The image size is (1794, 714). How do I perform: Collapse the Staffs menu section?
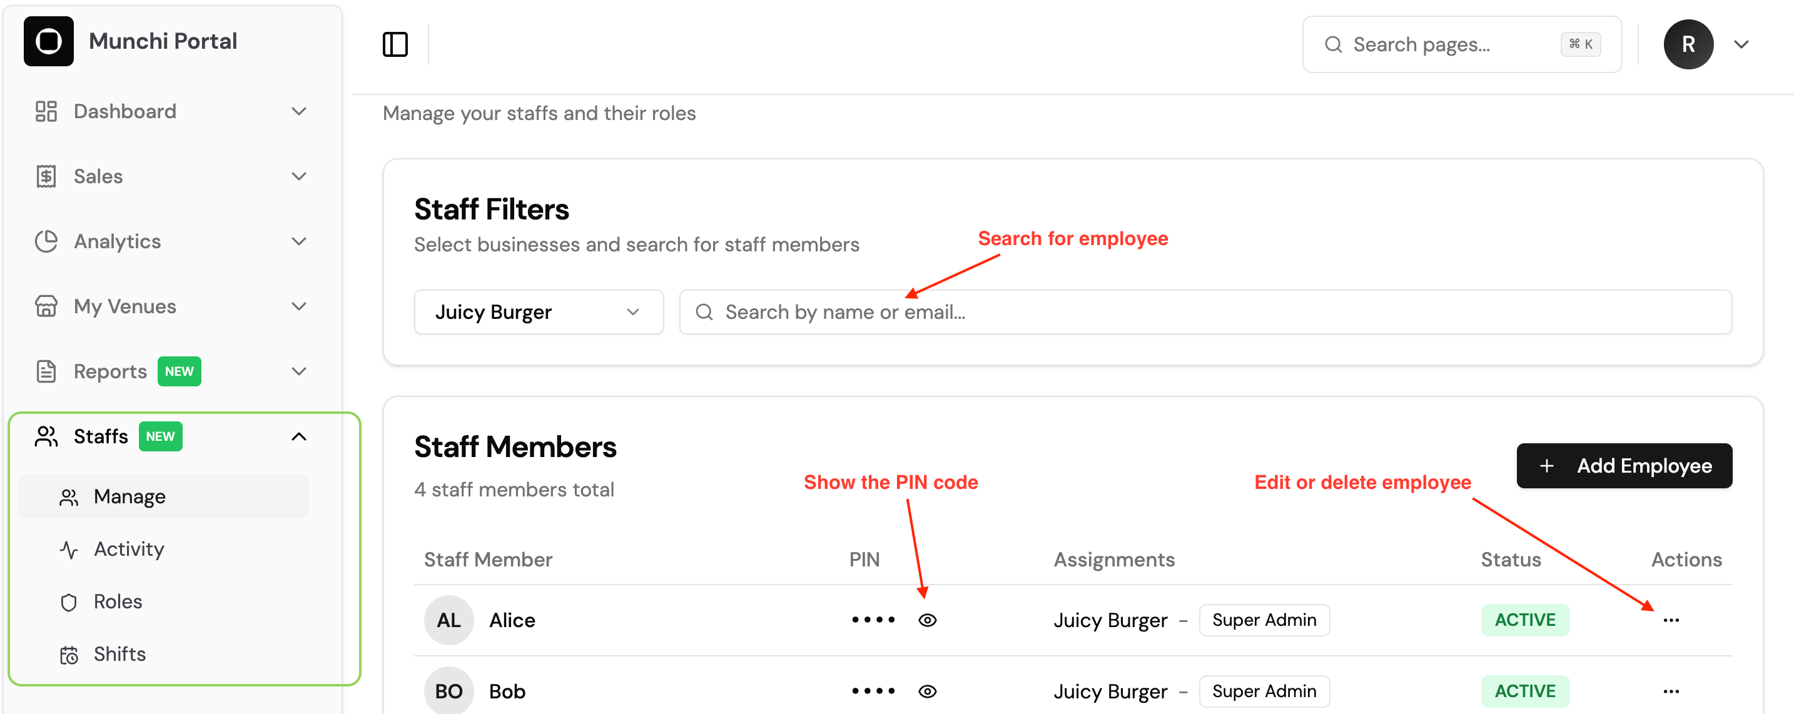click(x=299, y=436)
